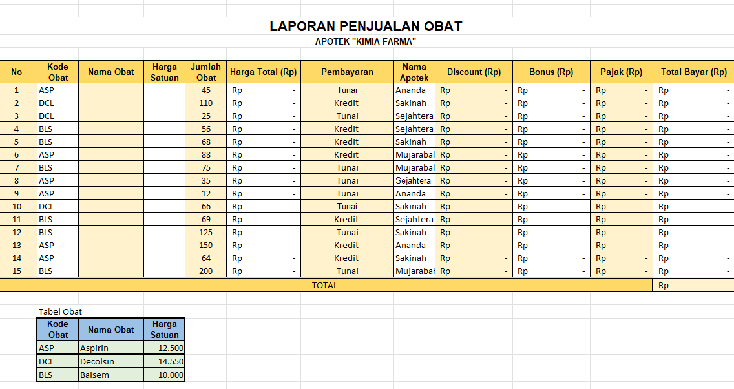Select the title LAPORAN PENJUALAN OBAT
Viewport: 734px width, 389px height.
[x=366, y=26]
